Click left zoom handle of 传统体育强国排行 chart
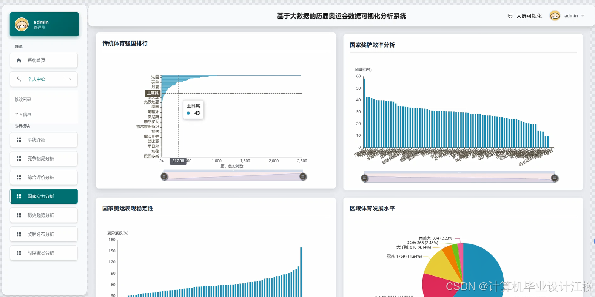 (164, 176)
